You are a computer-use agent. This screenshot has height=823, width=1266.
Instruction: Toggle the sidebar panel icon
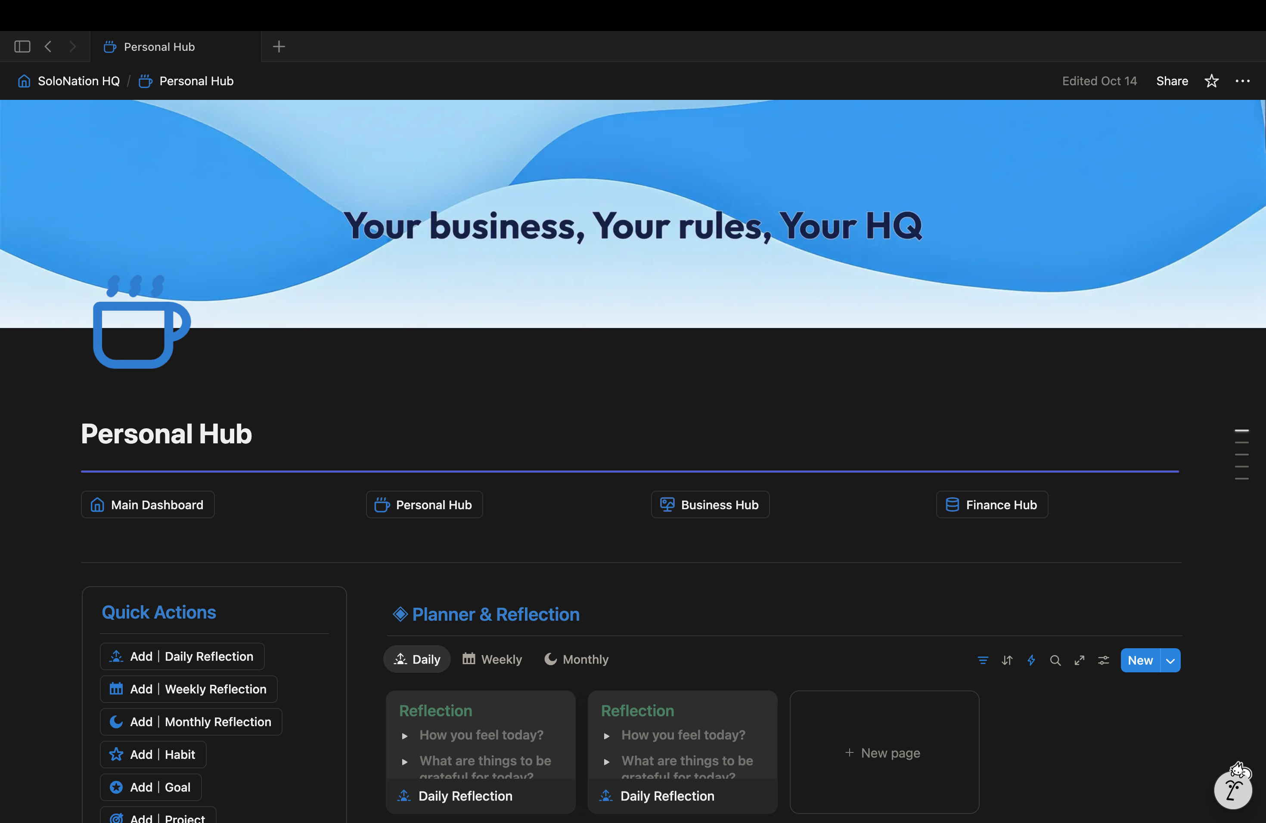(22, 47)
